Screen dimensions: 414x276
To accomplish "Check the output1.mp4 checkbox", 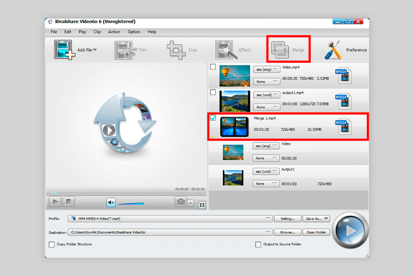I will tap(213, 92).
